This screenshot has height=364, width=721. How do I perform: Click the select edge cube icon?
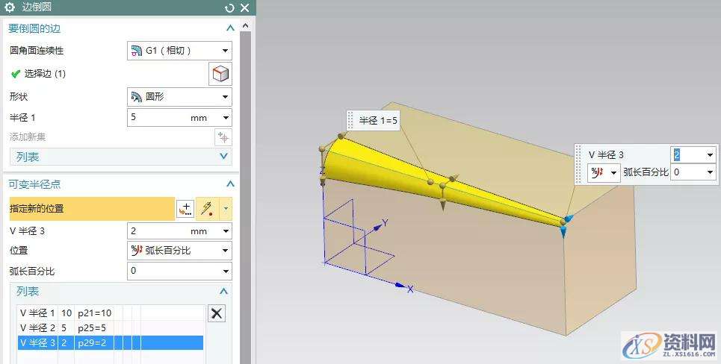click(220, 74)
